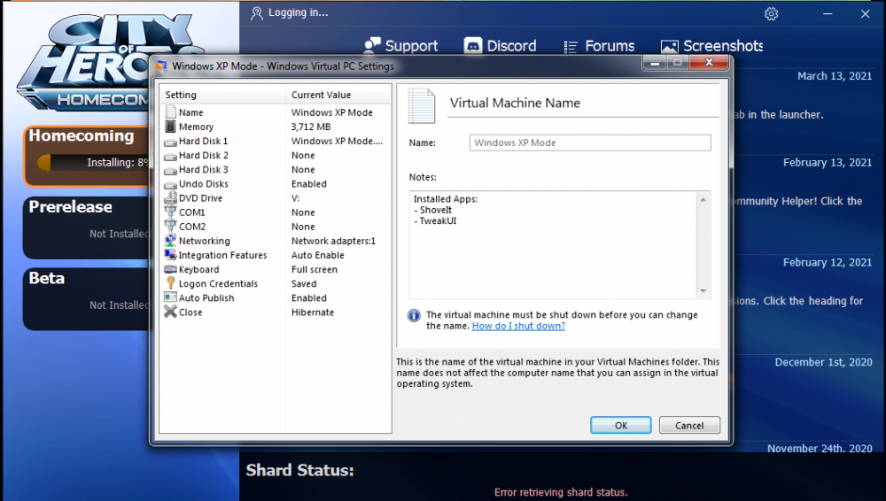
Task: Select the Keyboard setting icon
Action: 171,269
